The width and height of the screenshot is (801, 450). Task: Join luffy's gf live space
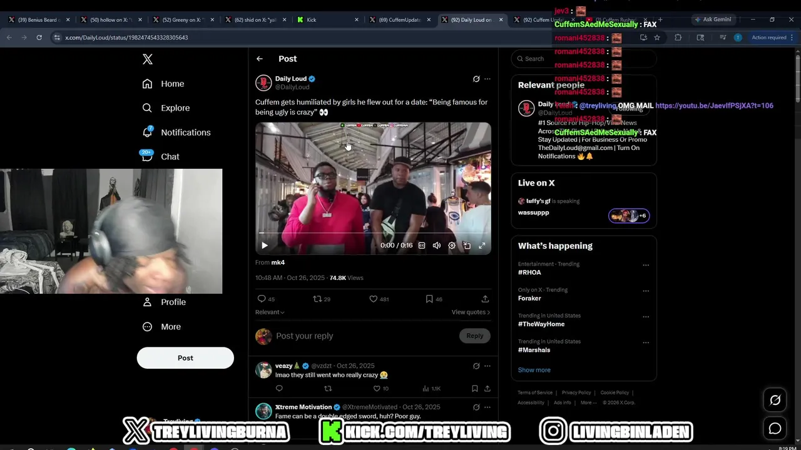(x=584, y=207)
